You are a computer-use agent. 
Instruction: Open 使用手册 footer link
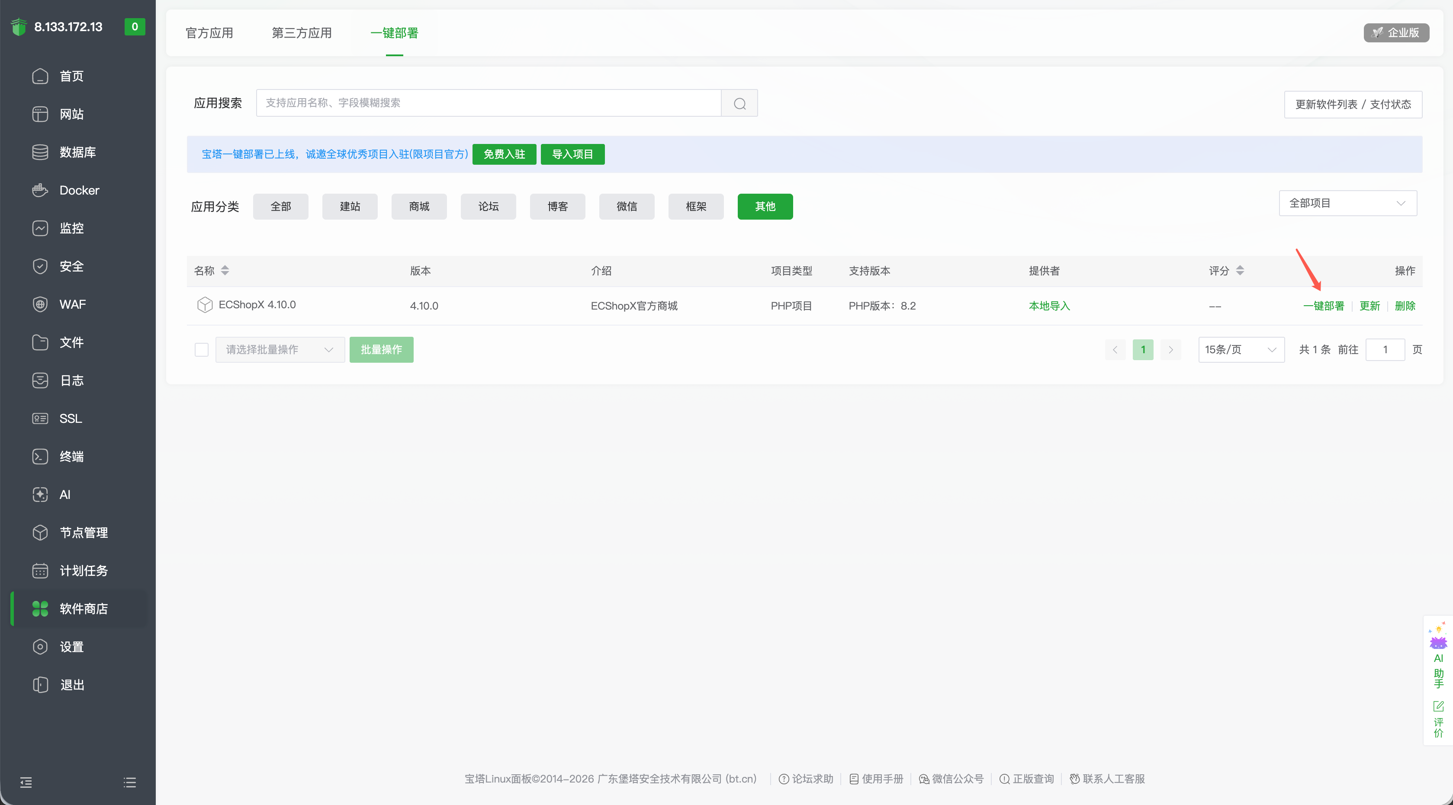(876, 779)
